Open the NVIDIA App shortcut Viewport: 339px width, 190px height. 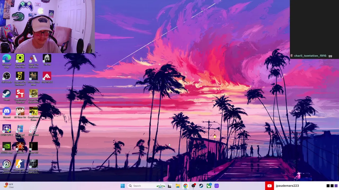coord(7,148)
